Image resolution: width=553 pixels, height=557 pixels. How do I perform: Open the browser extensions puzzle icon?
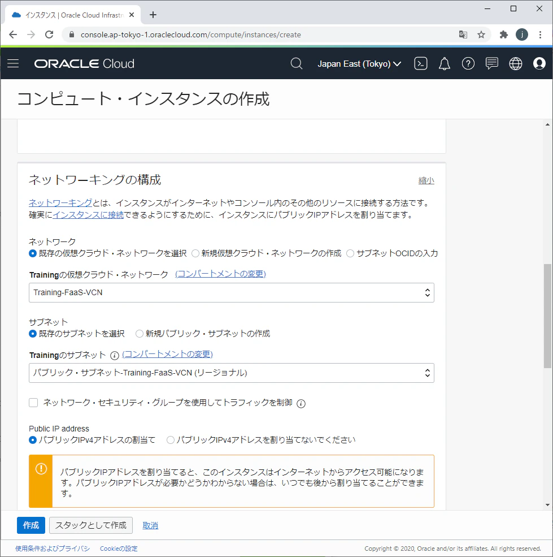point(503,34)
